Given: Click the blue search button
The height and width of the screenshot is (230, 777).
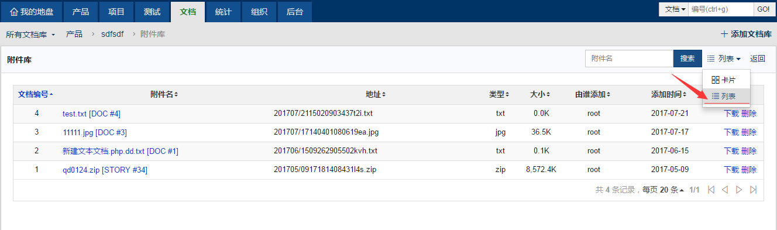Looking at the screenshot, I should 687,59.
